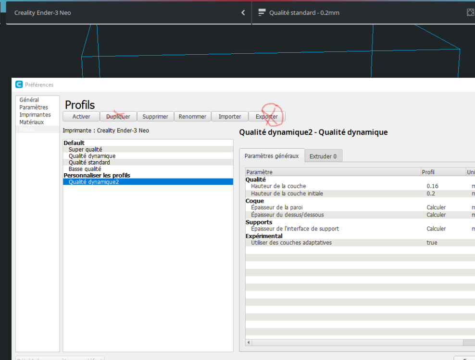Image resolution: width=475 pixels, height=360 pixels.
Task: Select Utiliser des couches adaptatives row
Action: click(360, 242)
